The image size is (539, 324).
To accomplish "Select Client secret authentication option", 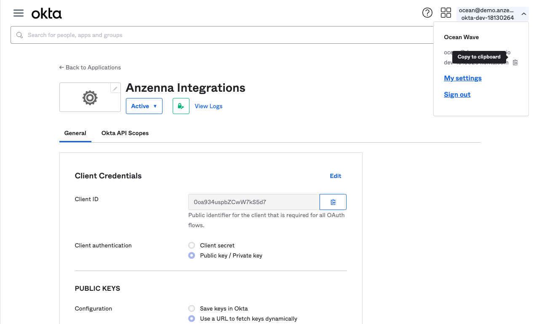I will pos(192,245).
